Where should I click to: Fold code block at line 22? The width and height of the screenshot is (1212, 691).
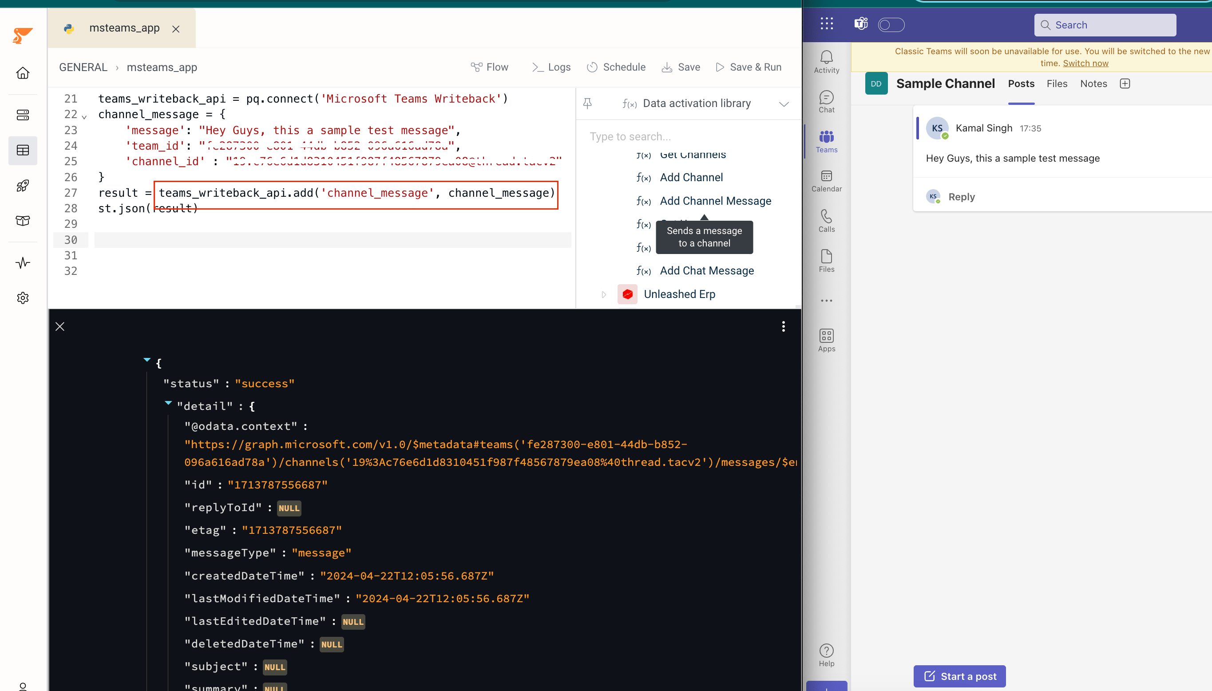84,116
